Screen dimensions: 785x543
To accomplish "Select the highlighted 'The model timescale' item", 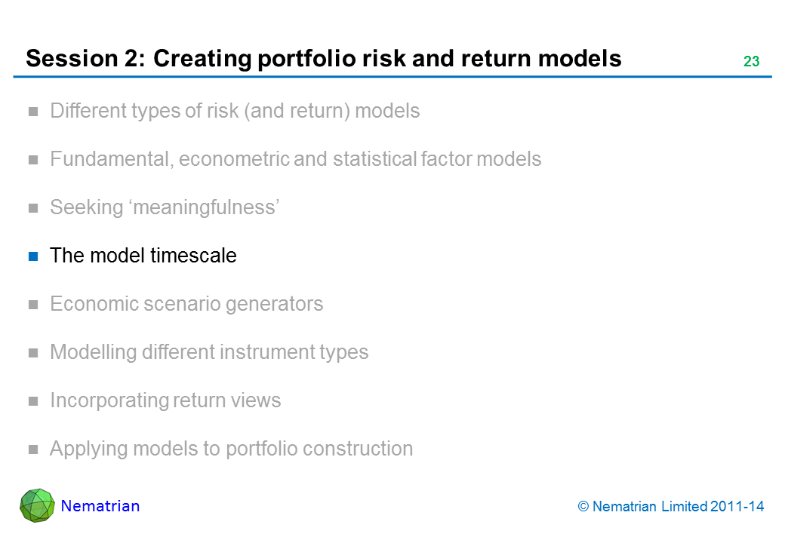I will pyautogui.click(x=143, y=256).
